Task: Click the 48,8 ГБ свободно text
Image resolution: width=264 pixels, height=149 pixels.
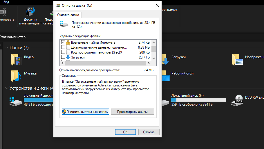Action: pyautogui.click(x=37, y=104)
